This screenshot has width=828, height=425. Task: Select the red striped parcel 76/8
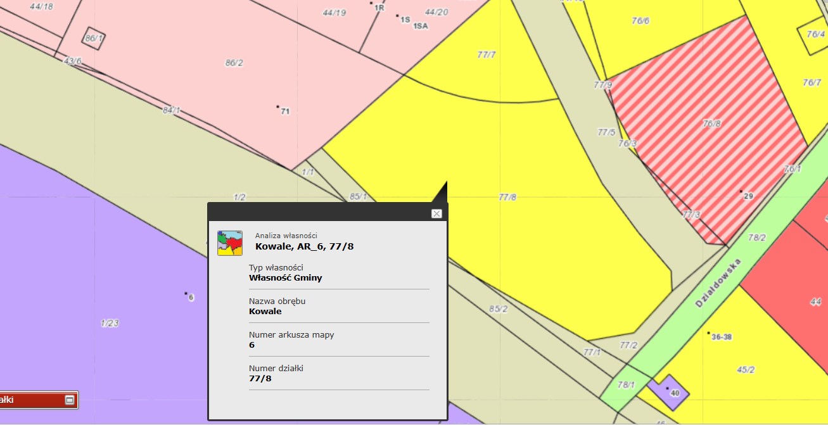[711, 124]
